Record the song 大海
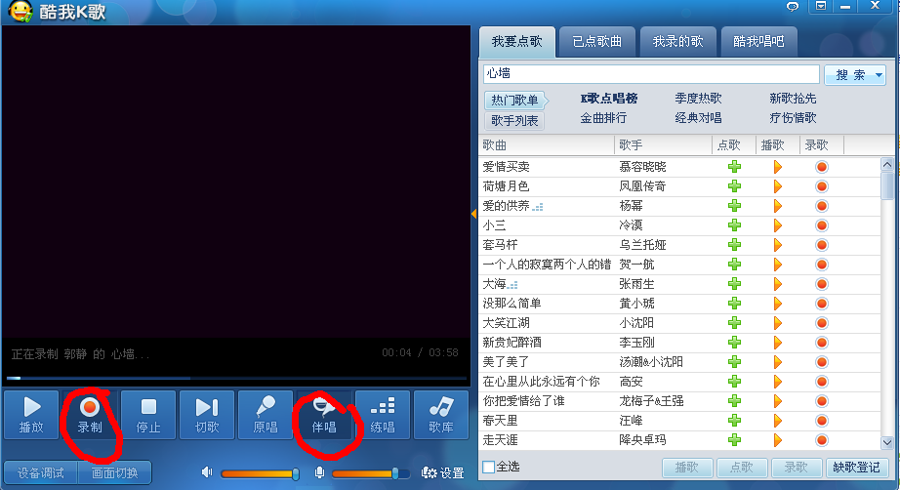Viewport: 900px width, 490px height. pos(821,284)
